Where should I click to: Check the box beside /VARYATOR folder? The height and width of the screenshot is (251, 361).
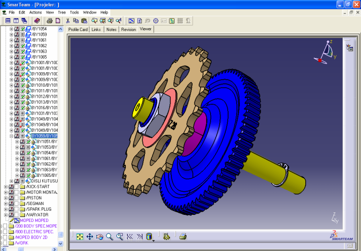17,214
